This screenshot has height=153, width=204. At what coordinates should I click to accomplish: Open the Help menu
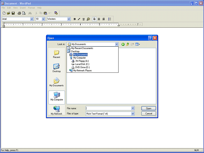click(39, 8)
